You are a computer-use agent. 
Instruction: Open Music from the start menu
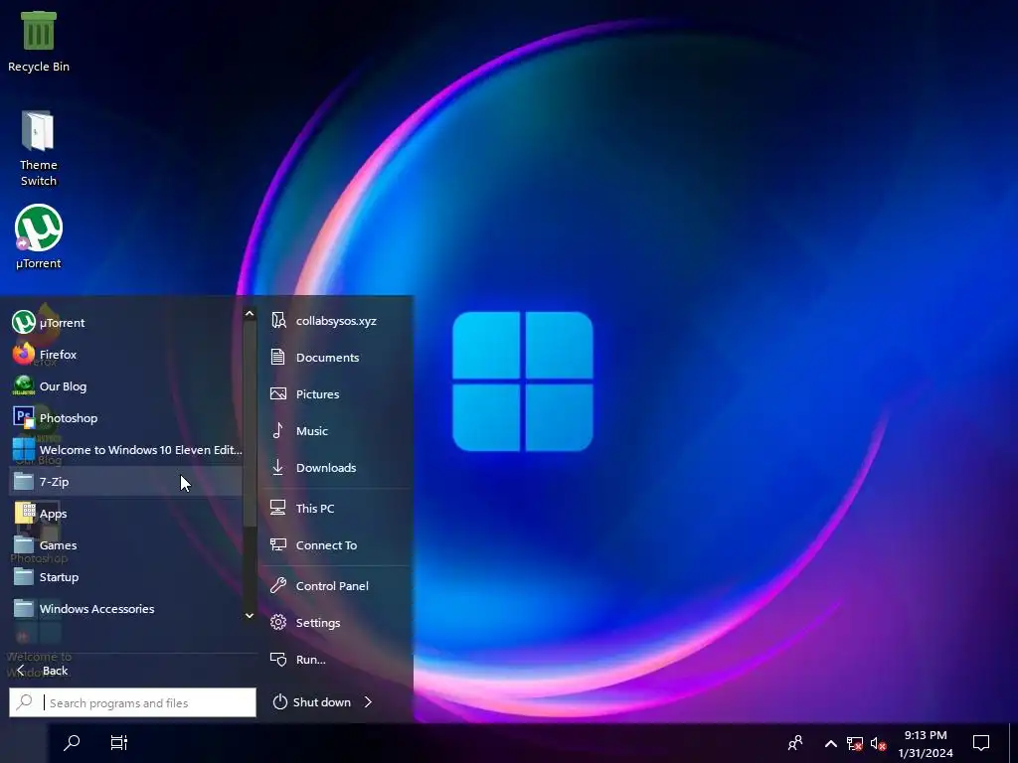point(336,431)
